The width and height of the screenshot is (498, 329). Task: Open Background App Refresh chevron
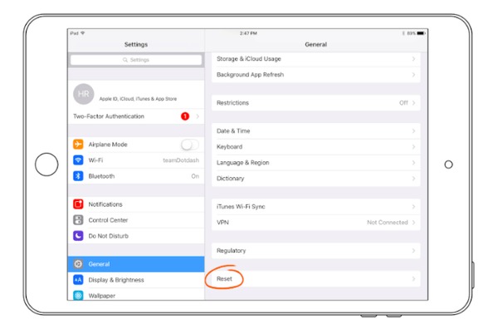tap(413, 75)
